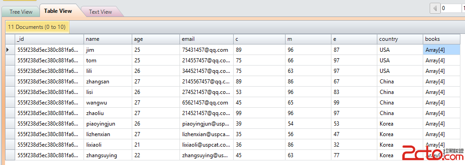Select the name cell jim
Image resolution: width=465 pixels, height=165 pixels.
[108, 50]
